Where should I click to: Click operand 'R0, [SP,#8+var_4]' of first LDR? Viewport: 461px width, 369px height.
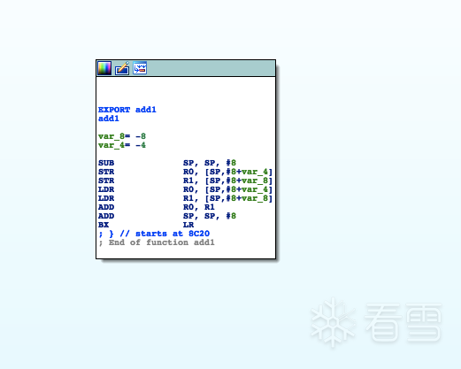click(x=227, y=189)
